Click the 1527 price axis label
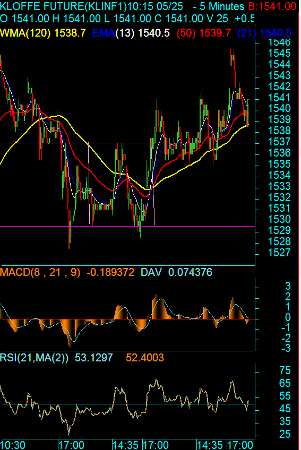This screenshot has height=450, width=301. (x=279, y=253)
